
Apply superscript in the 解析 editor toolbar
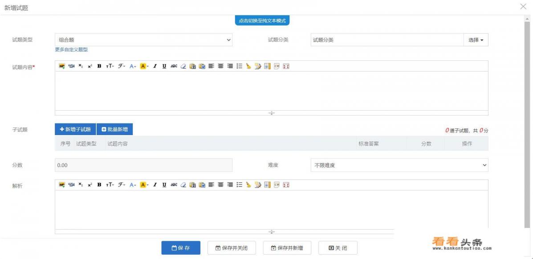(x=90, y=185)
